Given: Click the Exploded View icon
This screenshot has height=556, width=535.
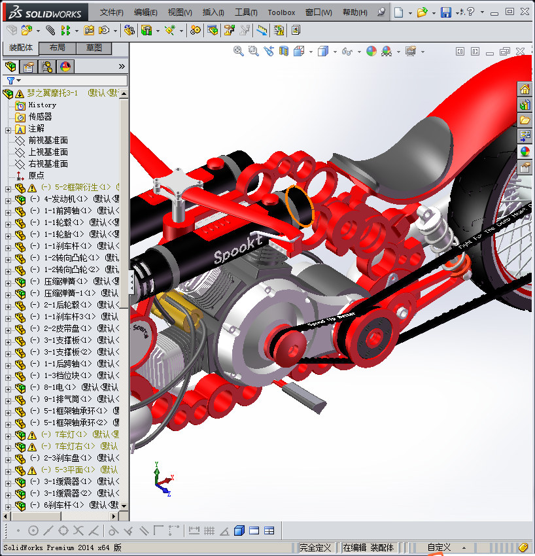Looking at the screenshot, I should (x=229, y=31).
